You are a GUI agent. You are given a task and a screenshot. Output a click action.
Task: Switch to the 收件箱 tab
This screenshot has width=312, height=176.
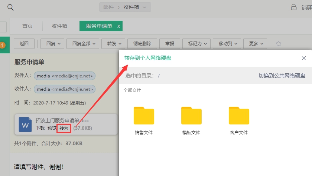pos(59,26)
